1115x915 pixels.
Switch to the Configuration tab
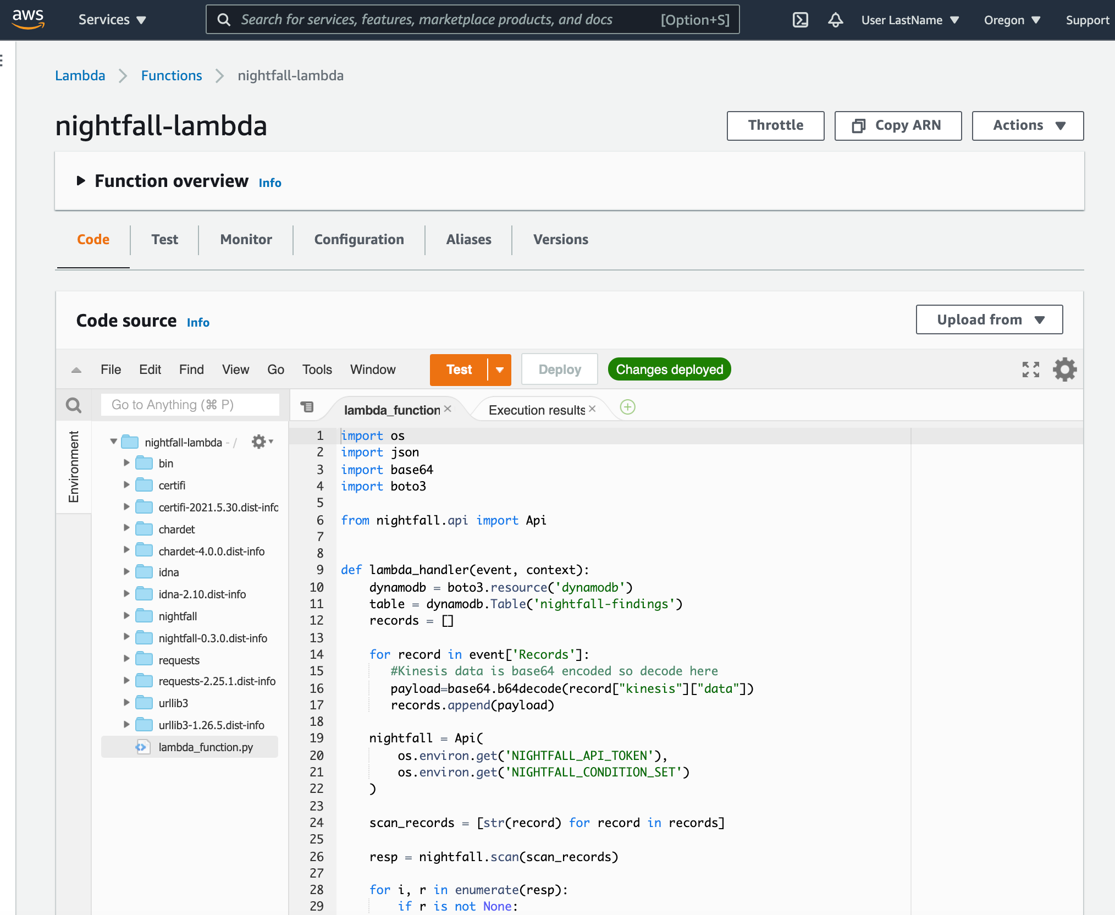coord(358,240)
